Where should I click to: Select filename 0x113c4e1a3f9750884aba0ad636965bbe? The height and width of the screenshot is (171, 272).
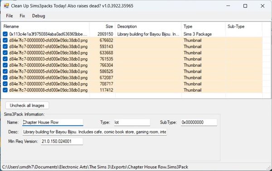[49, 34]
